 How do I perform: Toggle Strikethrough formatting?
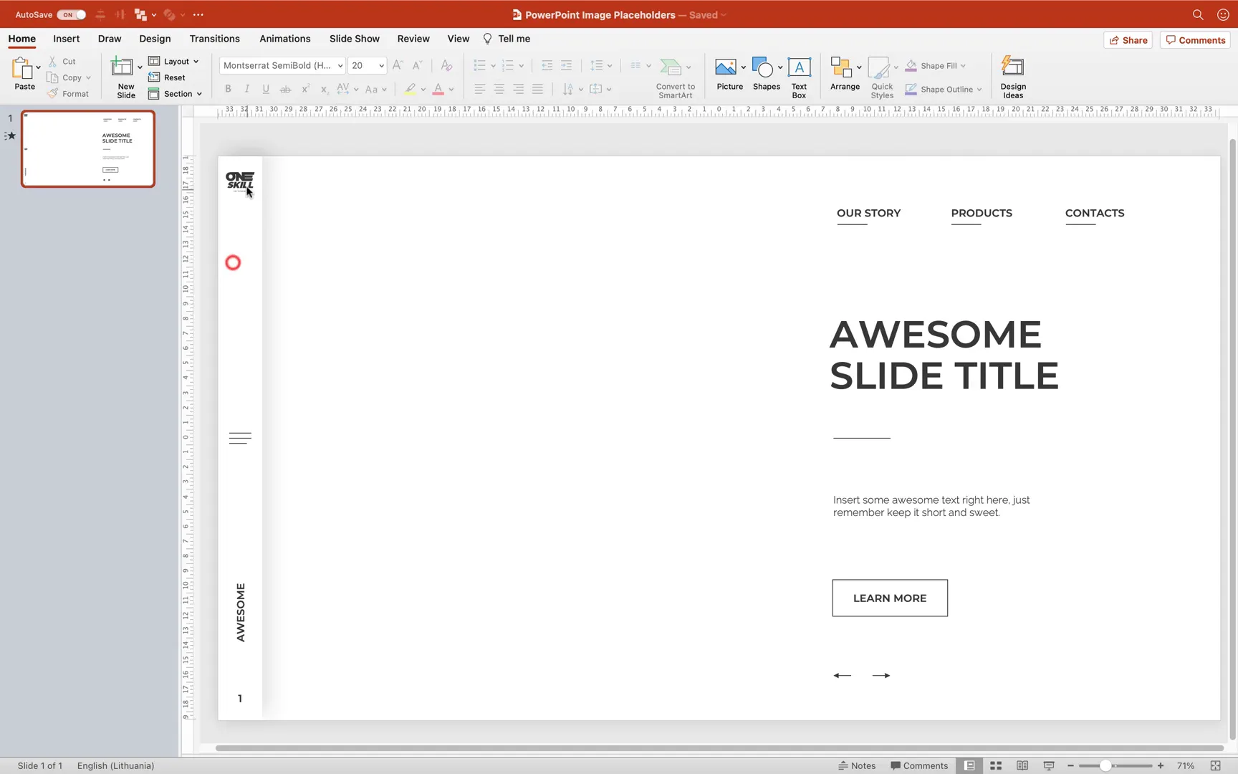(x=285, y=89)
